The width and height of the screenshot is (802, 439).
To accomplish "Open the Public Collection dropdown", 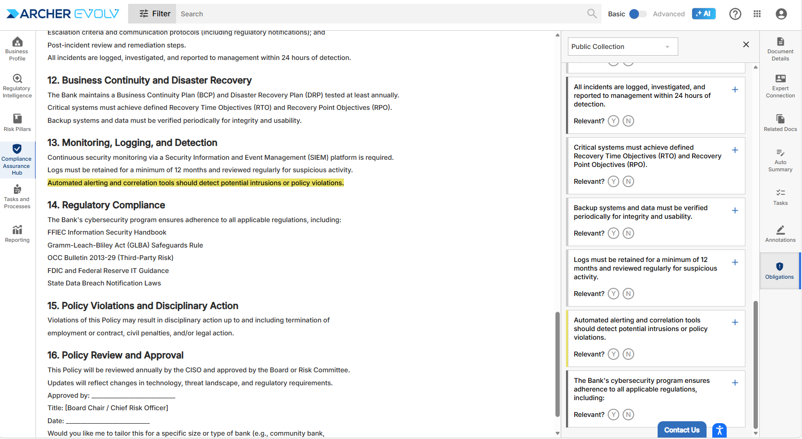I will pyautogui.click(x=623, y=47).
